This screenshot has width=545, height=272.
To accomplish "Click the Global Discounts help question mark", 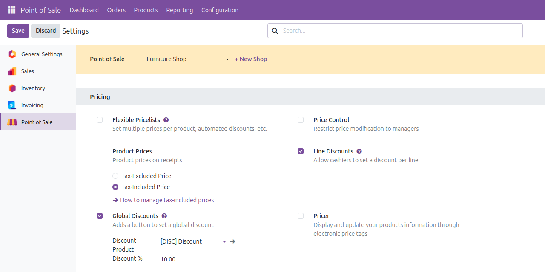I will (x=164, y=215).
